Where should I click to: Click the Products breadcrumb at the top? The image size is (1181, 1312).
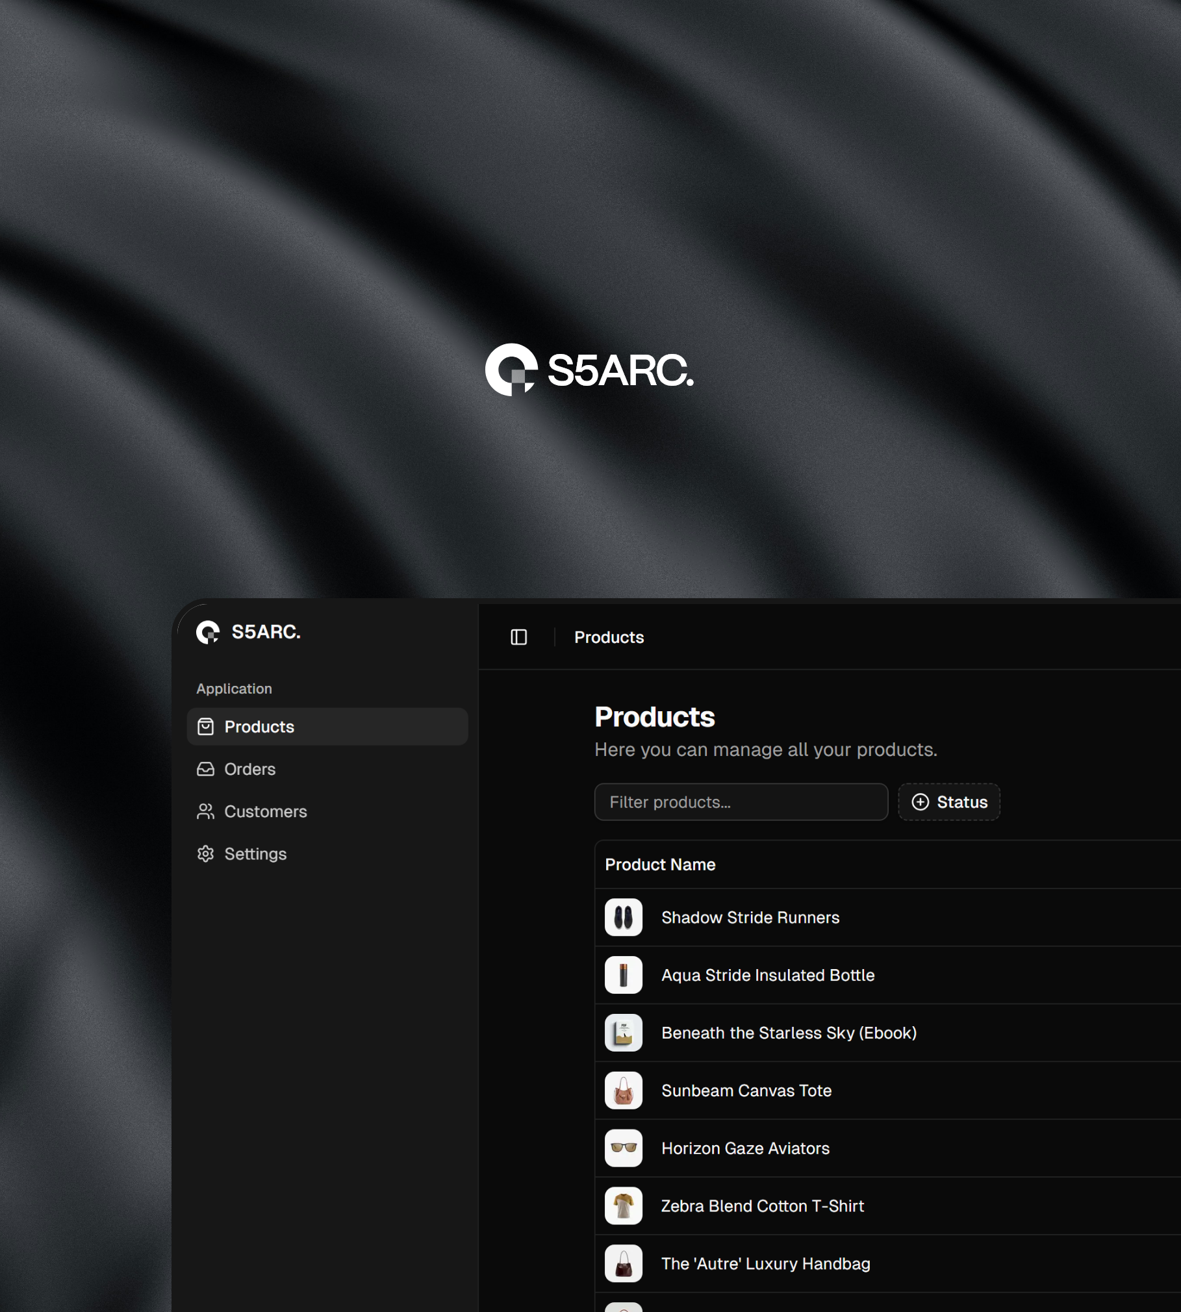pyautogui.click(x=608, y=637)
